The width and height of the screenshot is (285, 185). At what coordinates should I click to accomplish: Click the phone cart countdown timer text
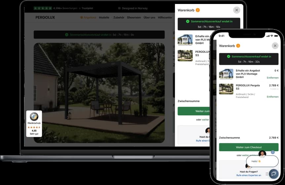tap(249, 62)
